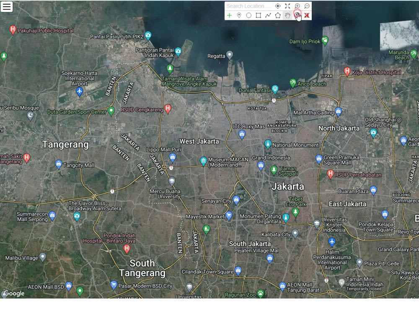419x314 pixels.
Task: Click Buaran Plaza shopping marker
Action: pos(374,190)
